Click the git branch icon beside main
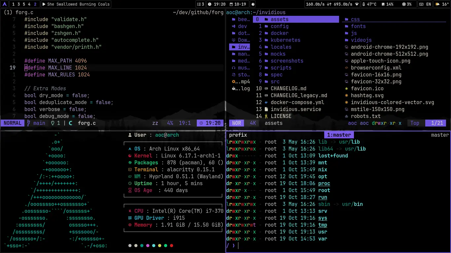 (29, 123)
